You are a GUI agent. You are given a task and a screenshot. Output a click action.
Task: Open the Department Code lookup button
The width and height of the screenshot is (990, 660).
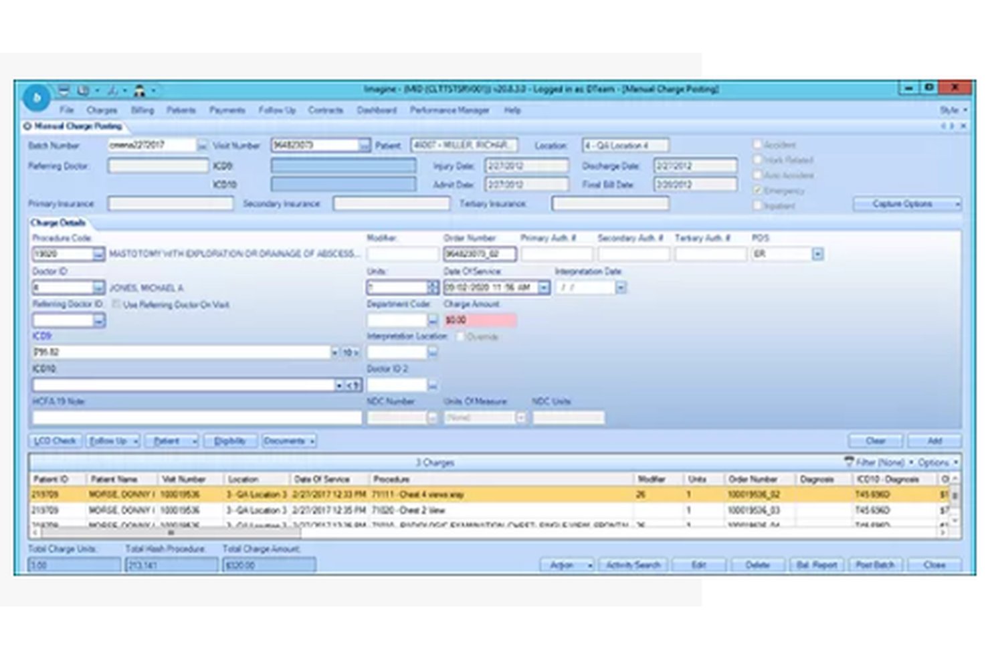pos(433,320)
